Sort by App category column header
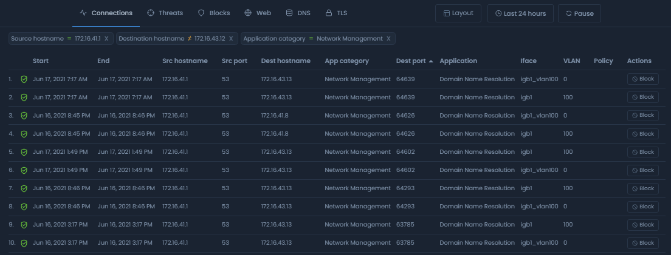671x255 pixels. (x=346, y=61)
